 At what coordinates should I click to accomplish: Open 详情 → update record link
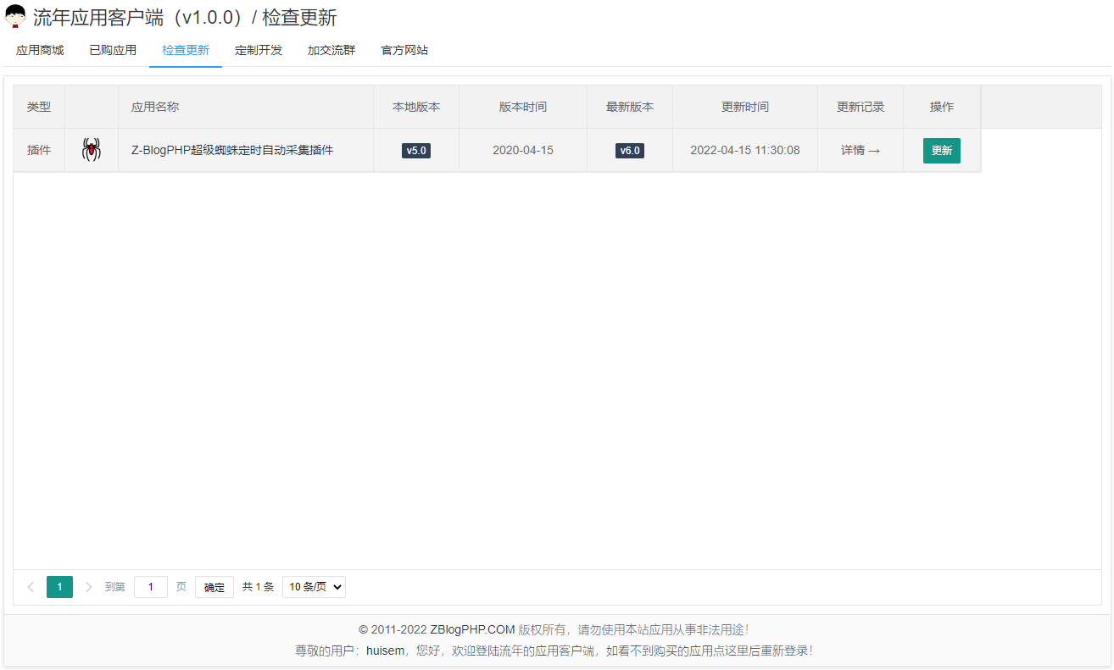coord(861,151)
